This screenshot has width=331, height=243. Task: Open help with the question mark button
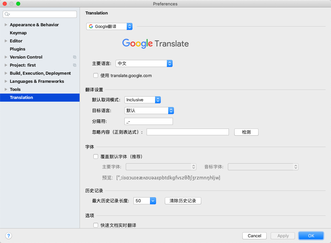8,236
